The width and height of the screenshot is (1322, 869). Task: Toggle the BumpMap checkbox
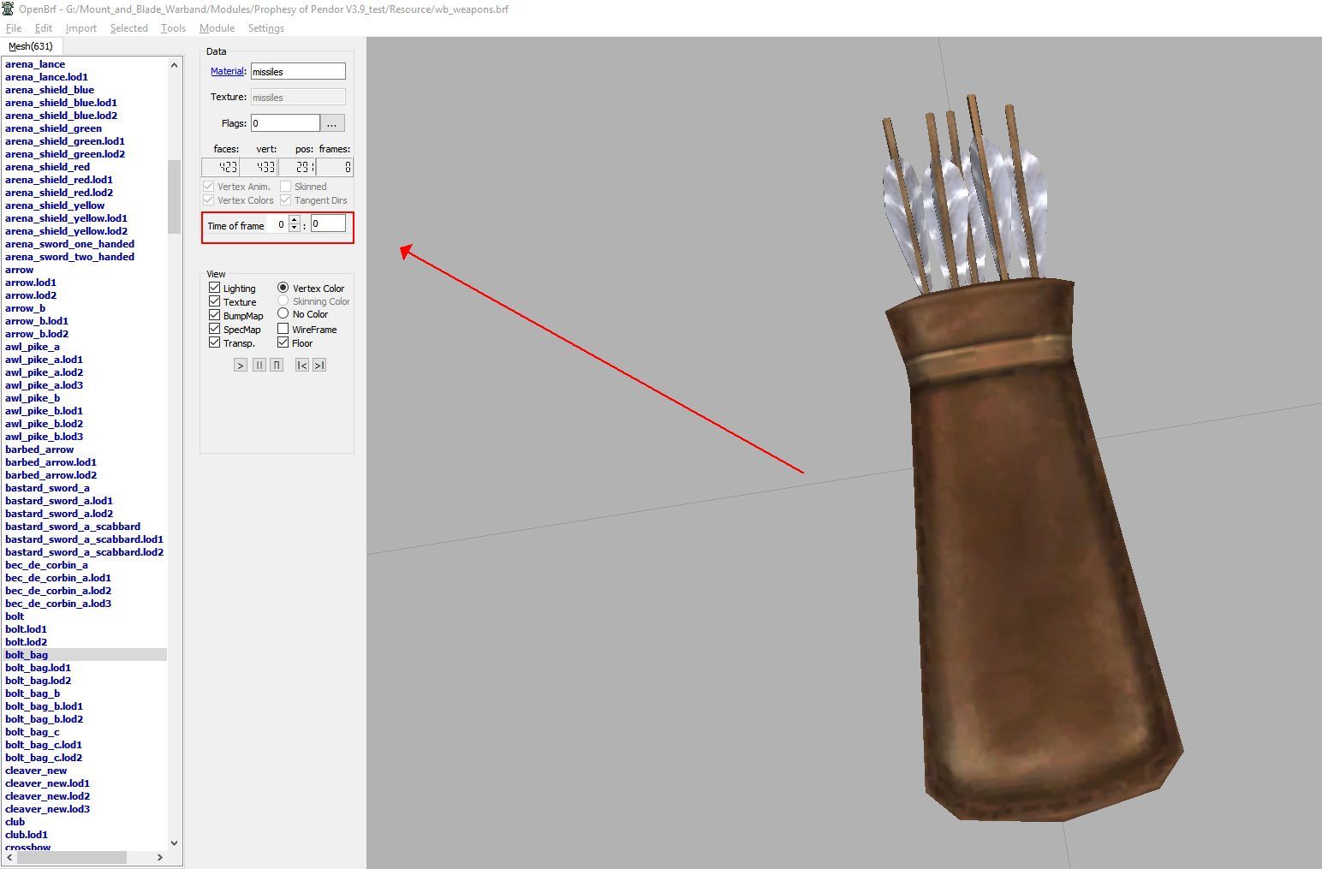coord(215,315)
